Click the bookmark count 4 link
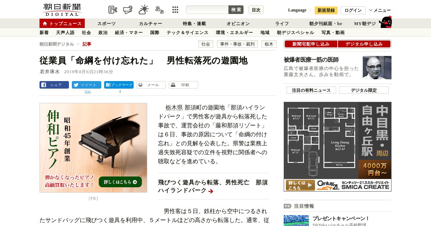431x226 pixels. (x=120, y=91)
